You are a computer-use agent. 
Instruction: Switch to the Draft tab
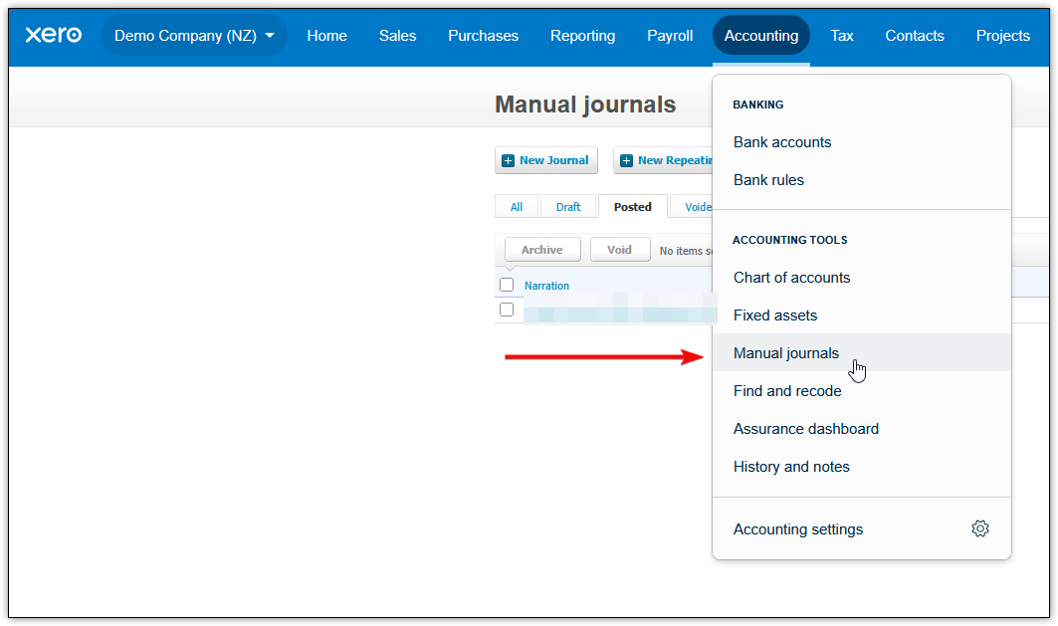point(568,207)
